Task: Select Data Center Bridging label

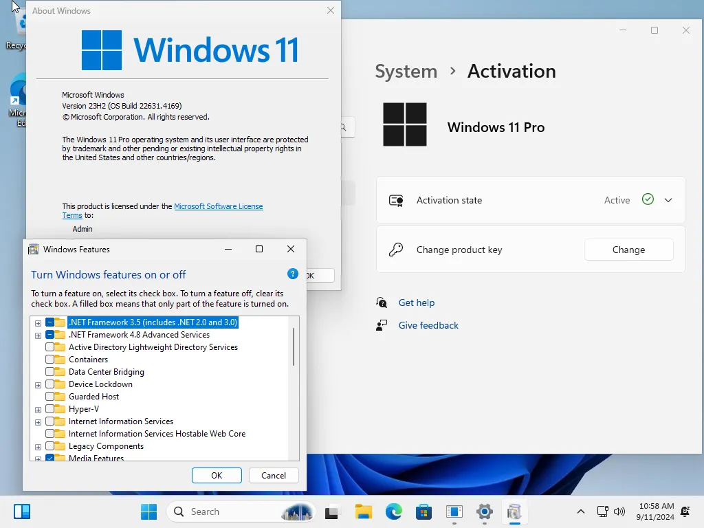Action: [x=107, y=372]
